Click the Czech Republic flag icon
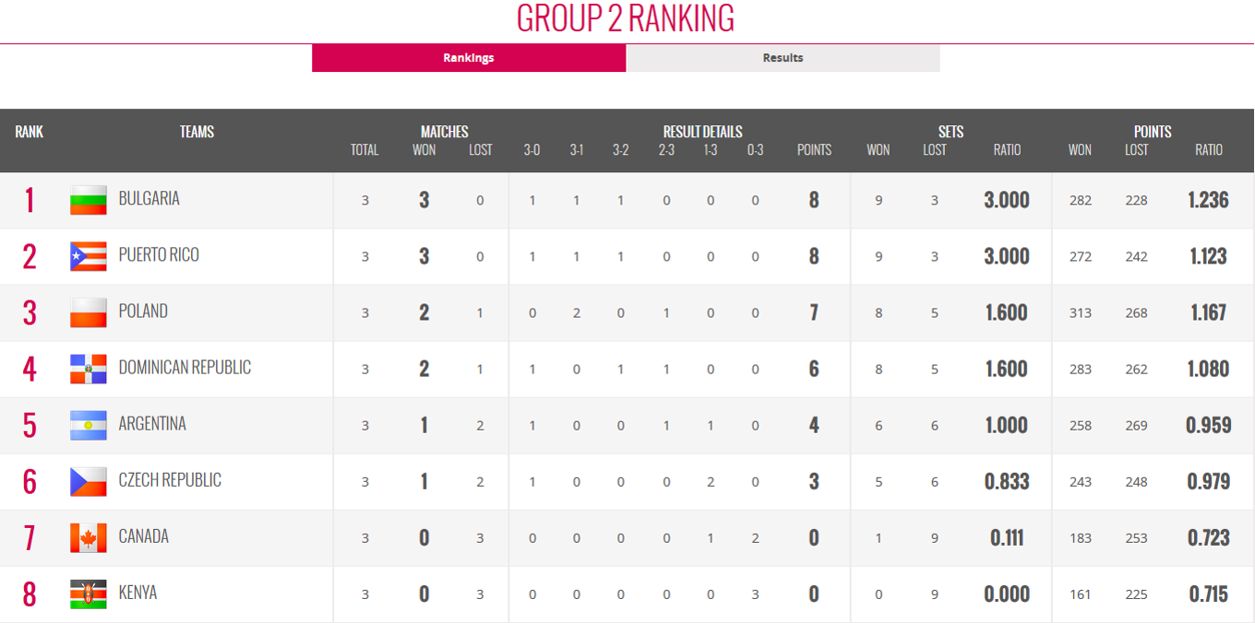The width and height of the screenshot is (1255, 623). tap(89, 481)
